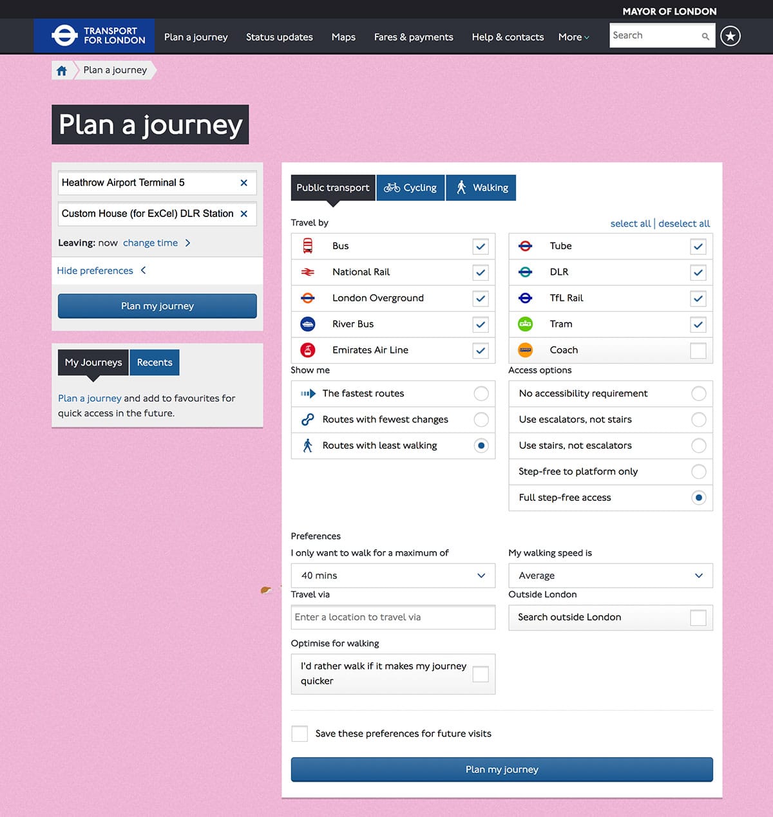Enable the Coach travel option

click(x=698, y=350)
